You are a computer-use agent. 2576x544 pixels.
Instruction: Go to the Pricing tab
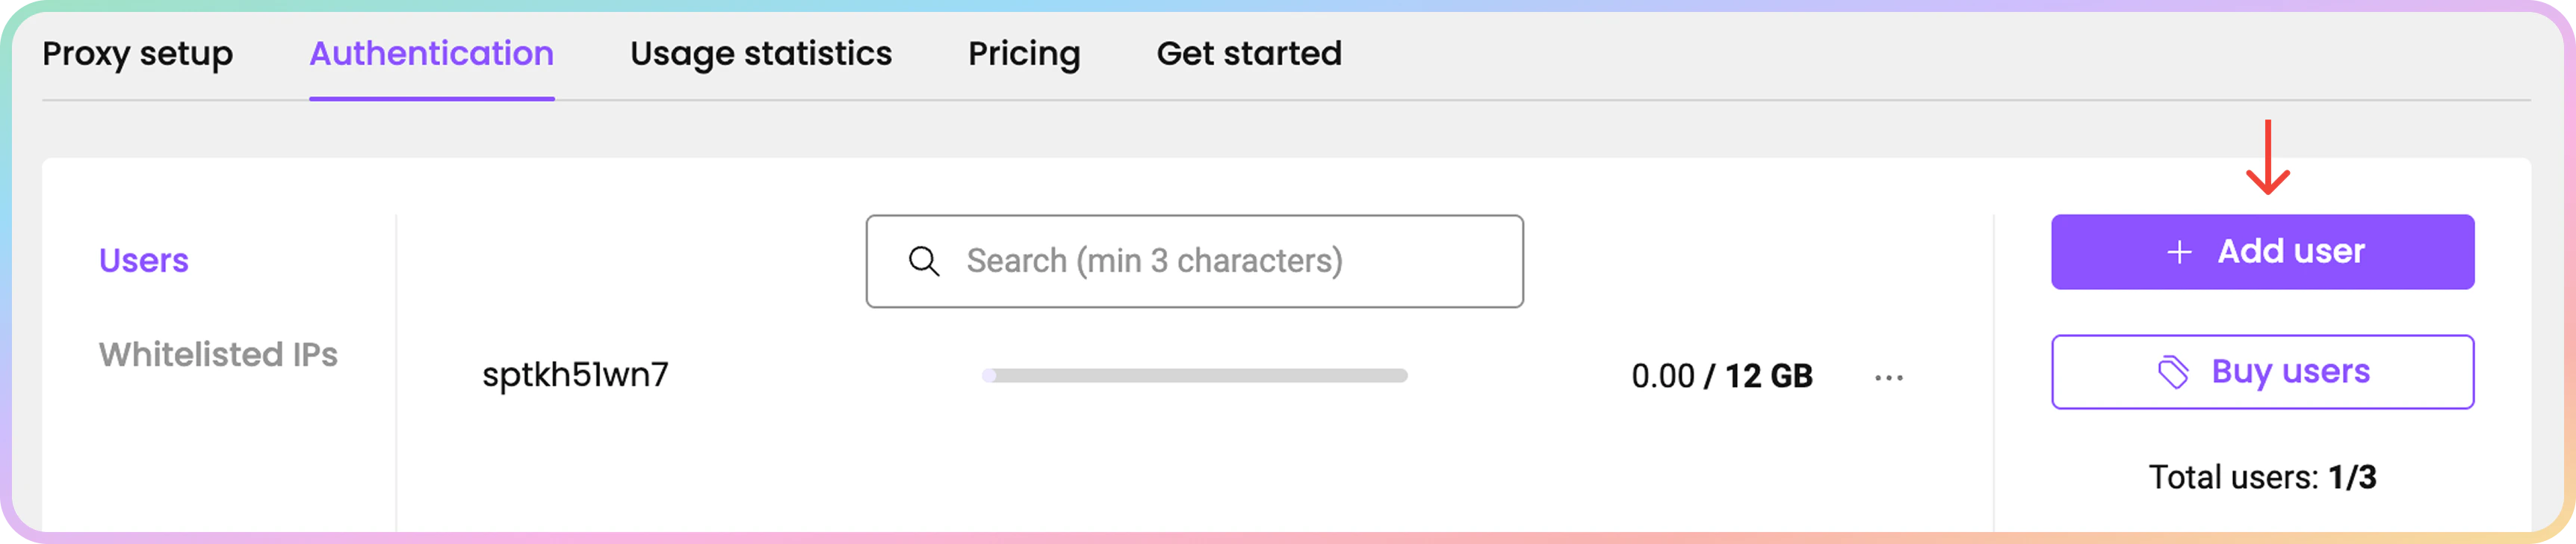1024,54
